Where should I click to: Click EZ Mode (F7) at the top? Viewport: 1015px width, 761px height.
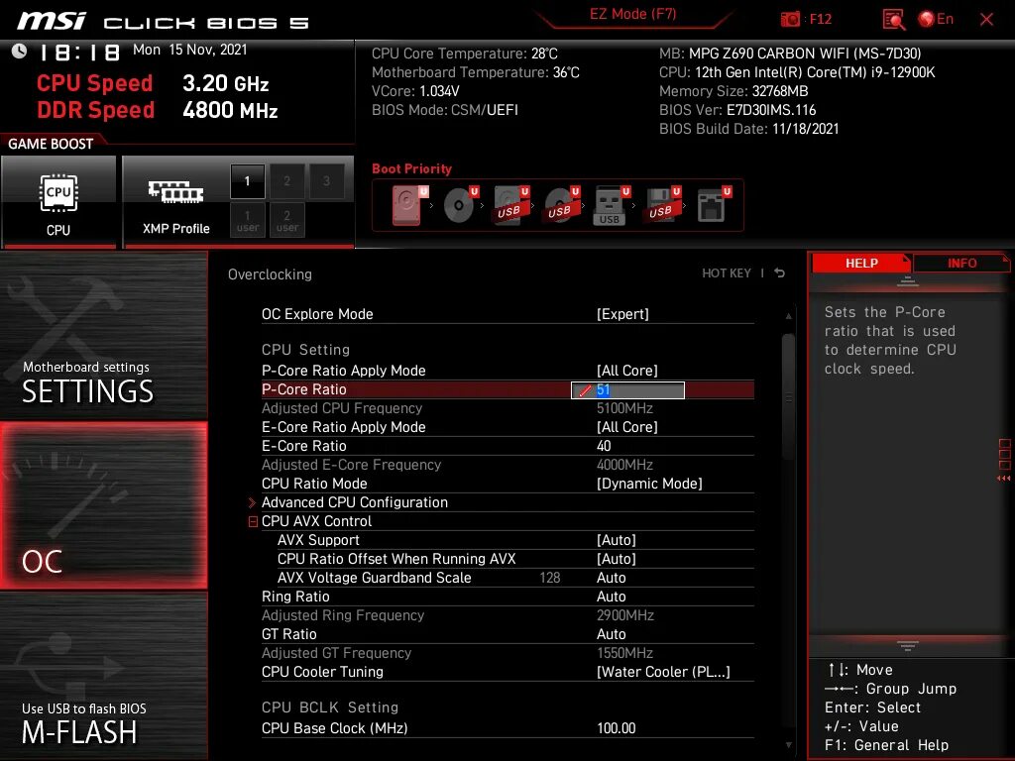(633, 18)
